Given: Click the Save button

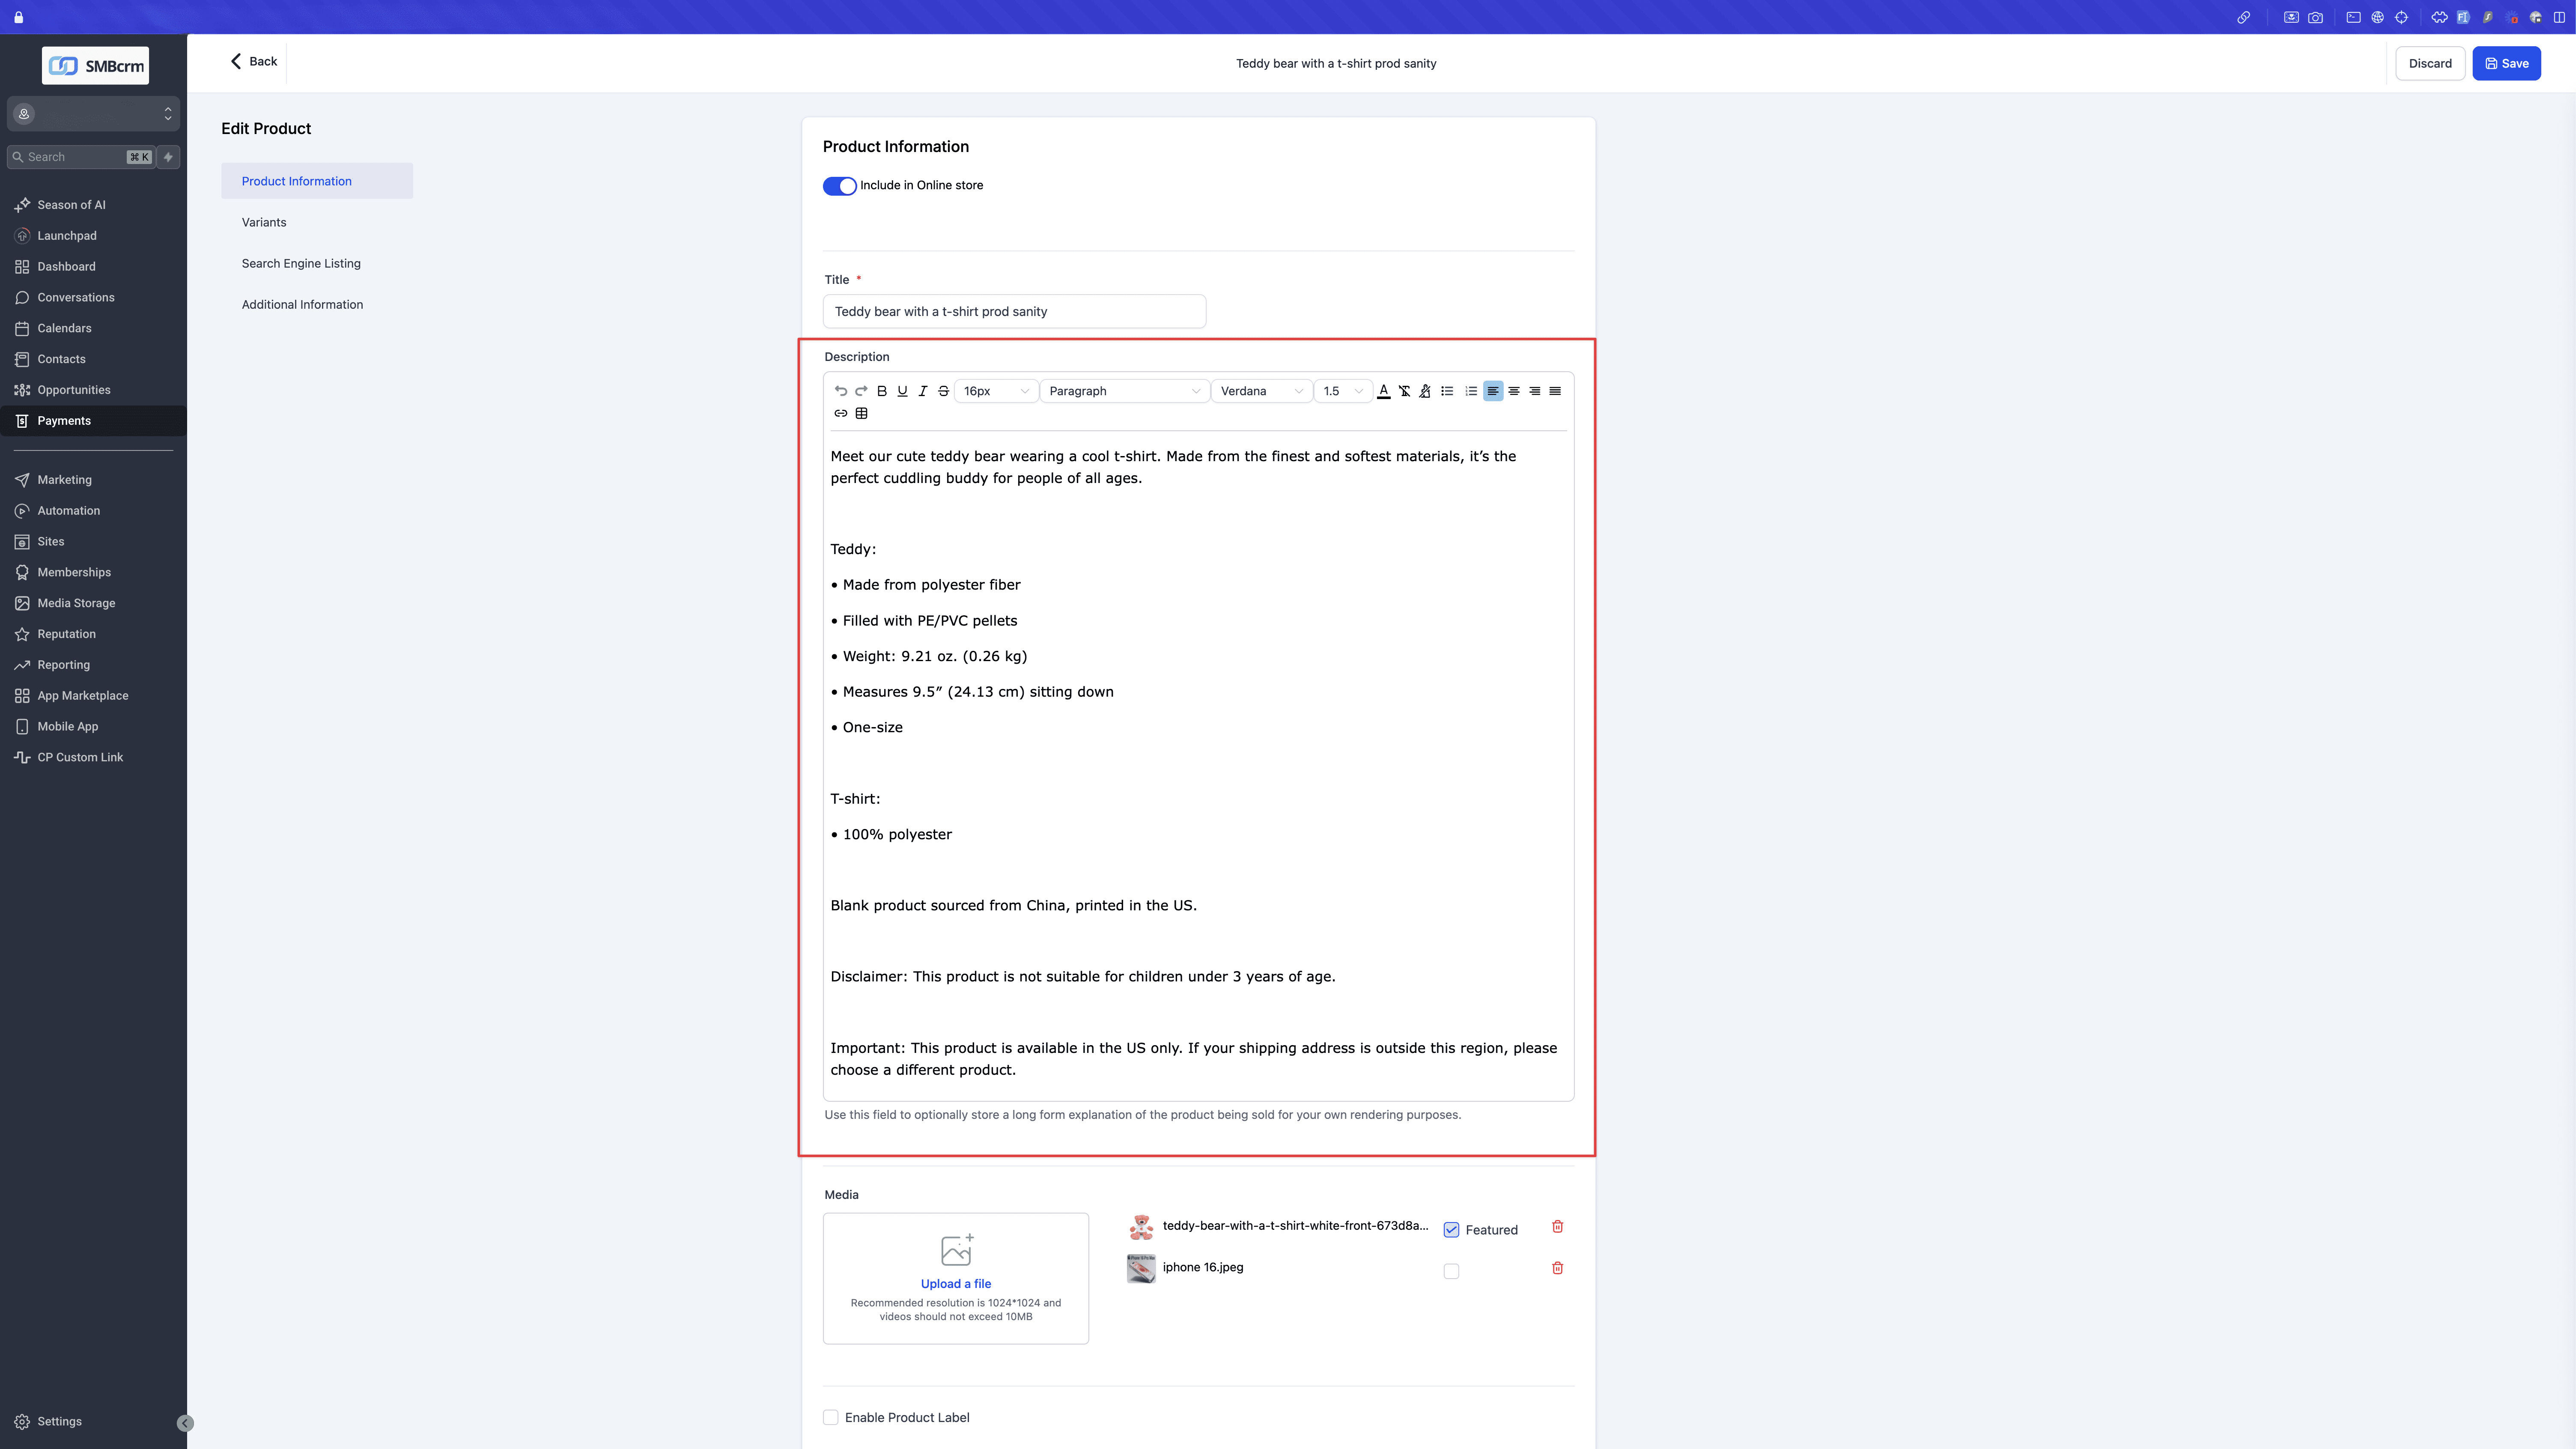Looking at the screenshot, I should click(2506, 63).
